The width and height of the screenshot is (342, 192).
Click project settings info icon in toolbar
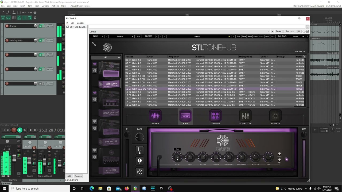click(19, 13)
